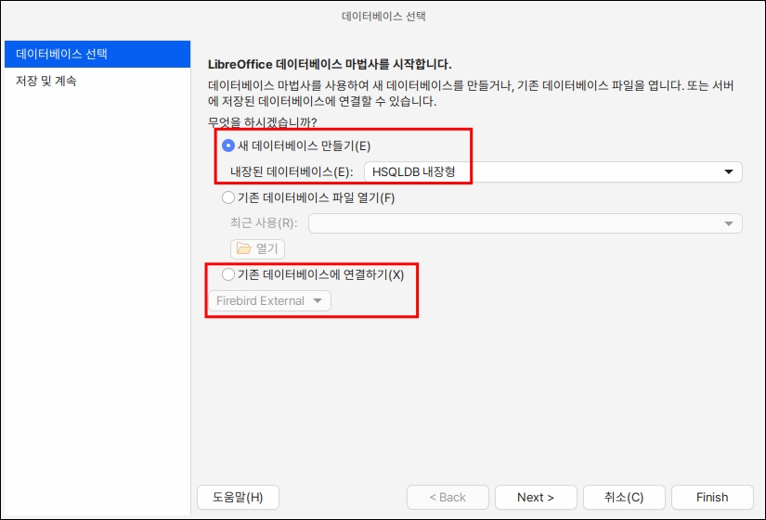Expand the HSQLDB 내장형 dropdown arrow
766x520 pixels.
729,171
